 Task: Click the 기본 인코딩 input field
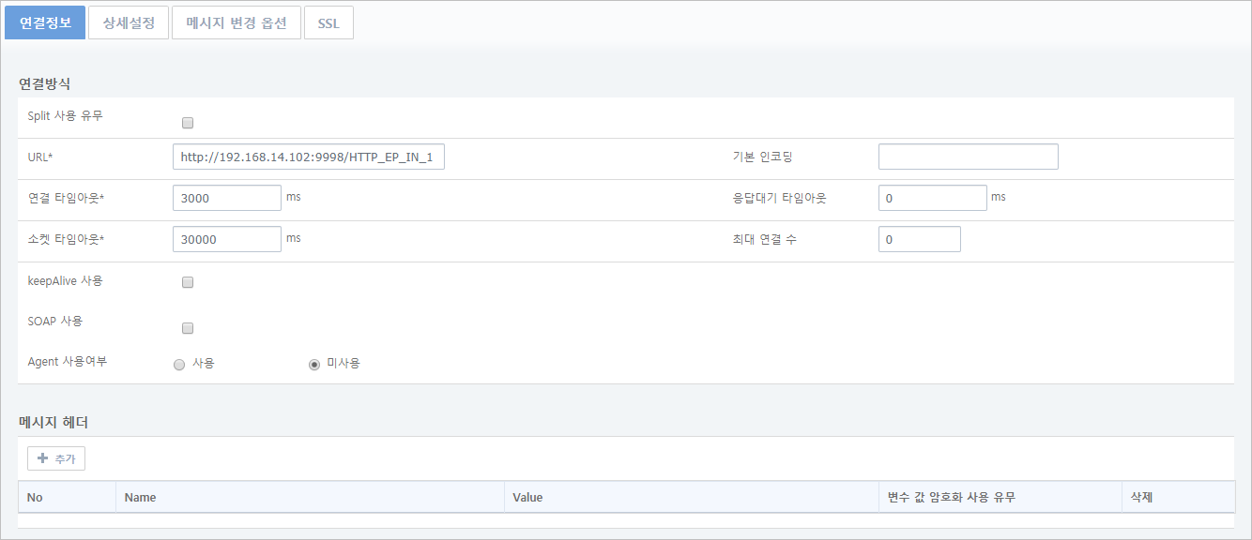click(x=968, y=157)
